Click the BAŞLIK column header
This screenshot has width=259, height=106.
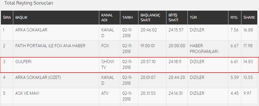56,18
